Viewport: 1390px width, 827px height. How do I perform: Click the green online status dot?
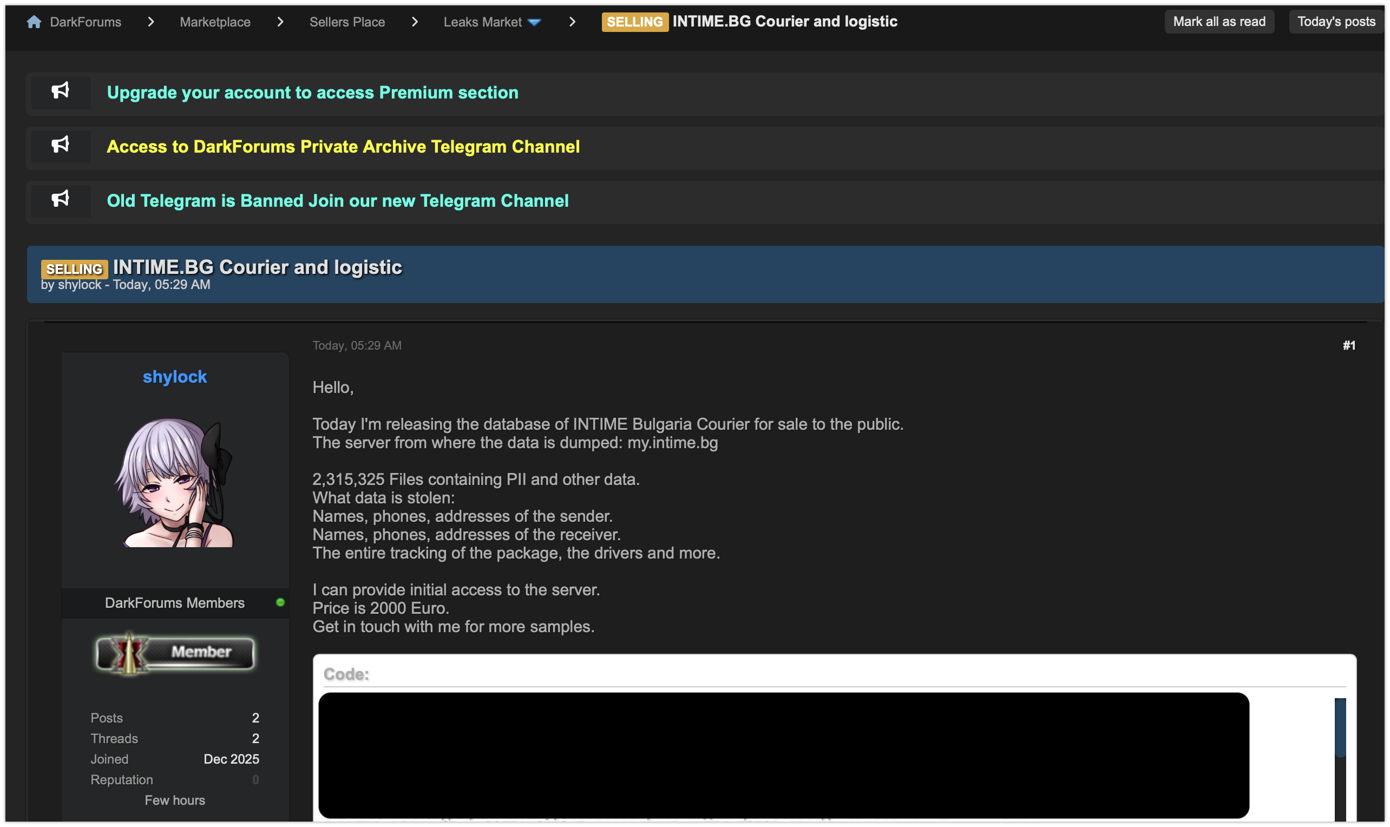coord(280,602)
